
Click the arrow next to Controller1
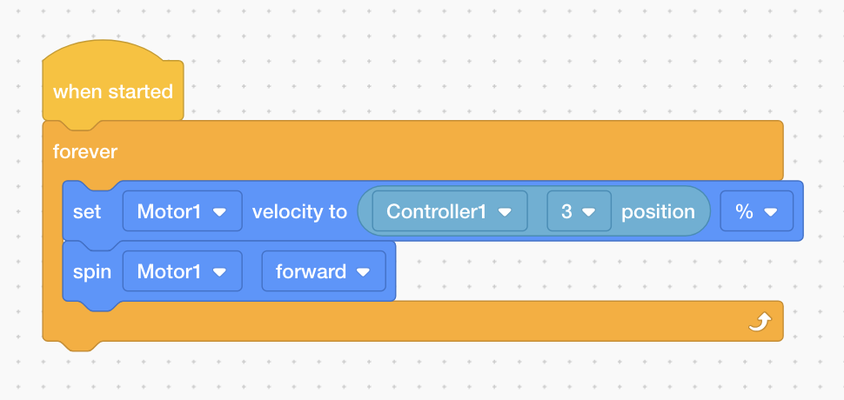point(505,212)
